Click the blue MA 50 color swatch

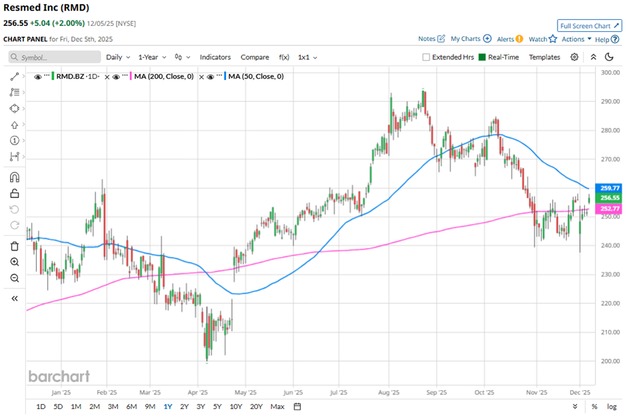point(225,77)
